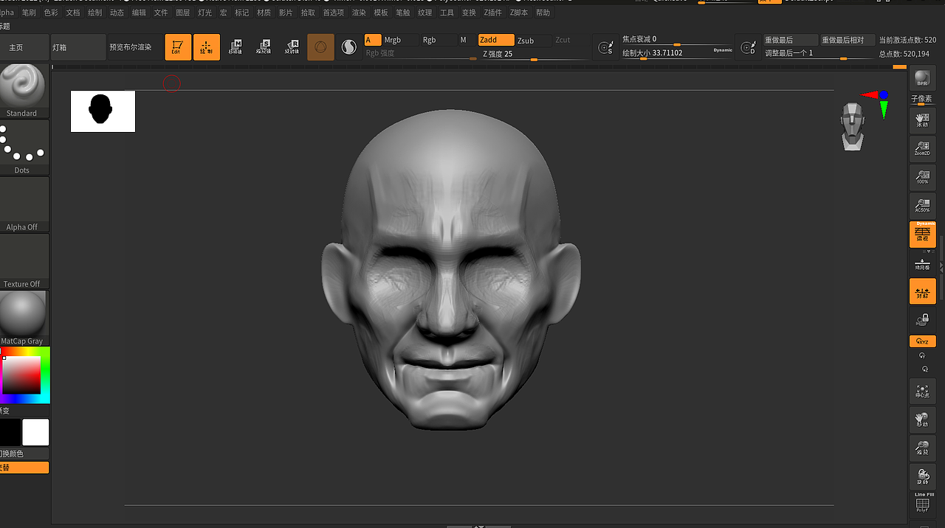Open the 色彩 (Color) menu
The height and width of the screenshot is (528, 945).
51,13
